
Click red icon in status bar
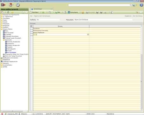2,114
